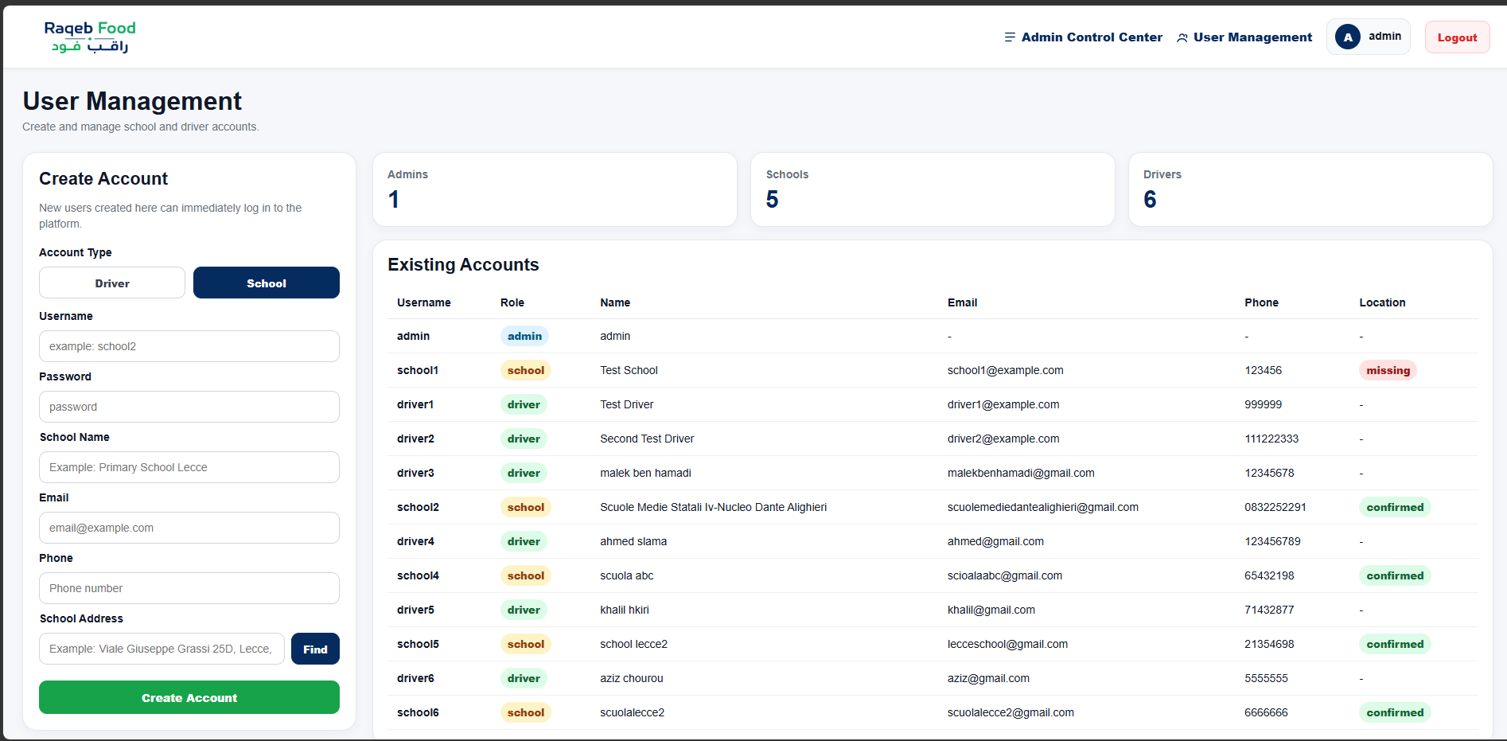The image size is (1507, 741).
Task: Click confirmed badge in school5 row
Action: click(1395, 644)
